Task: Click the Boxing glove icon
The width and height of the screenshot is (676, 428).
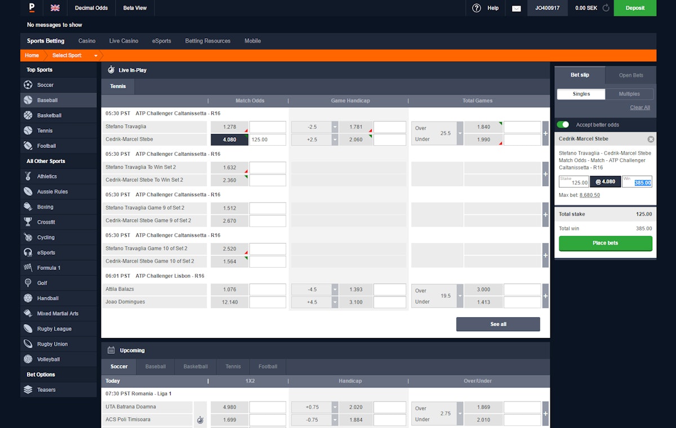Action: [x=28, y=207]
